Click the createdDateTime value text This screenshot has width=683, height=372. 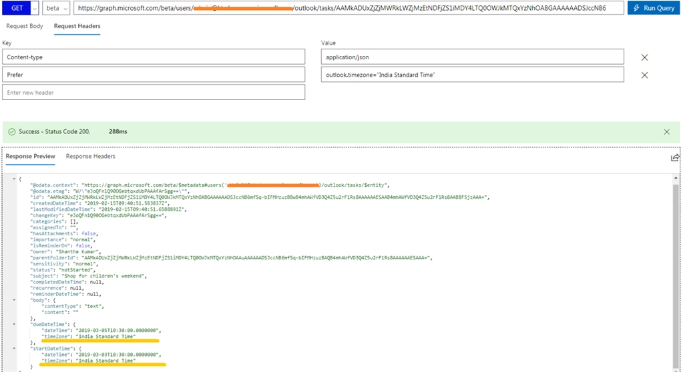pyautogui.click(x=126, y=203)
